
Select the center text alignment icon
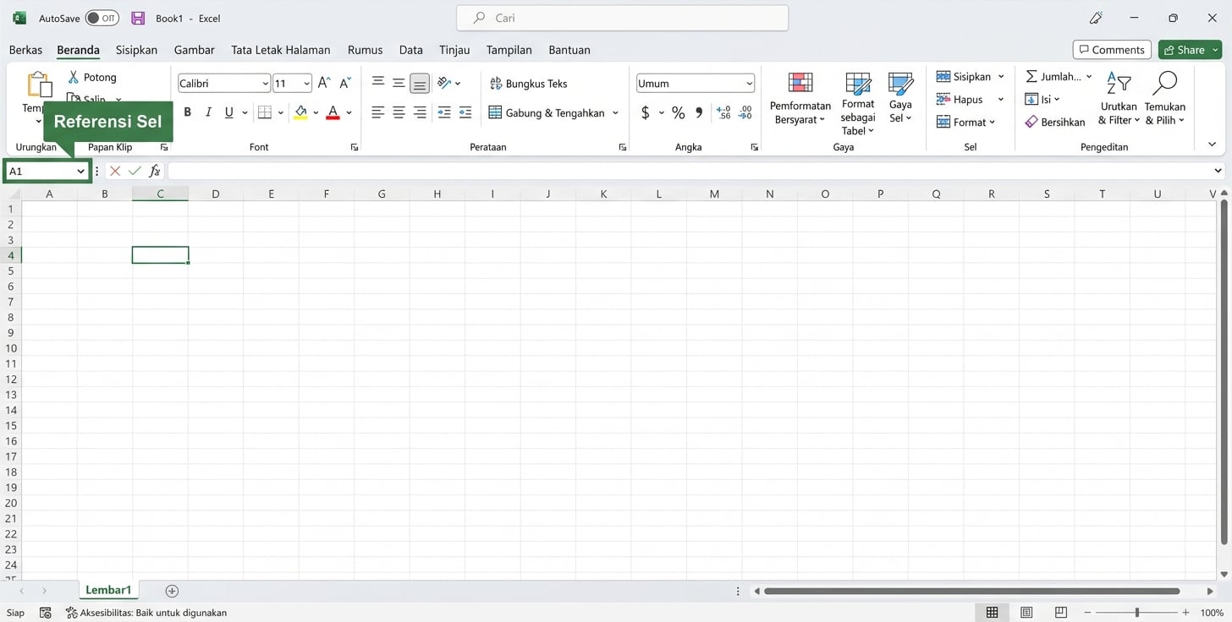[x=399, y=112]
